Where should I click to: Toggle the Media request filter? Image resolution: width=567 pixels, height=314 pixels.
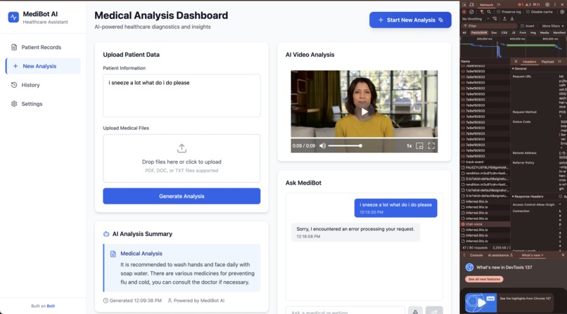(544, 32)
